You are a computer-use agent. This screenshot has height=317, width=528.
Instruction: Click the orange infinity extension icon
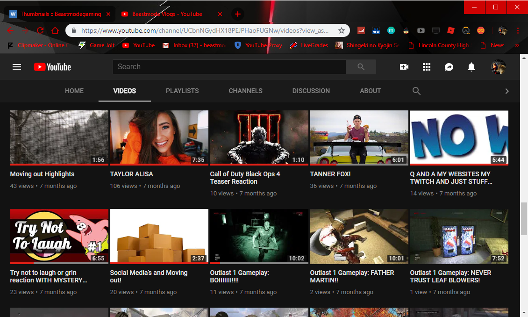coord(481,31)
